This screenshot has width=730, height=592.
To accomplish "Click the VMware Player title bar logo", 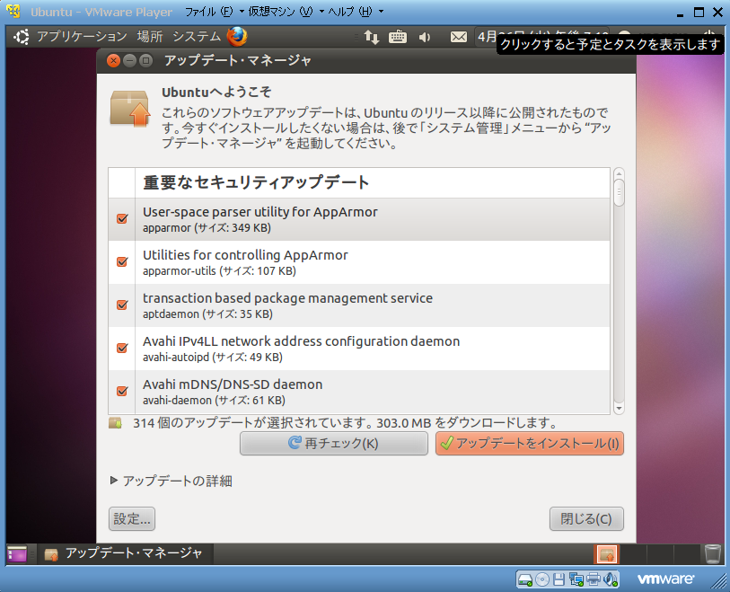I will (13, 11).
